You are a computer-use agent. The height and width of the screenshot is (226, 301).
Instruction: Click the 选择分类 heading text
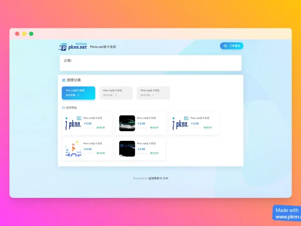[74, 80]
